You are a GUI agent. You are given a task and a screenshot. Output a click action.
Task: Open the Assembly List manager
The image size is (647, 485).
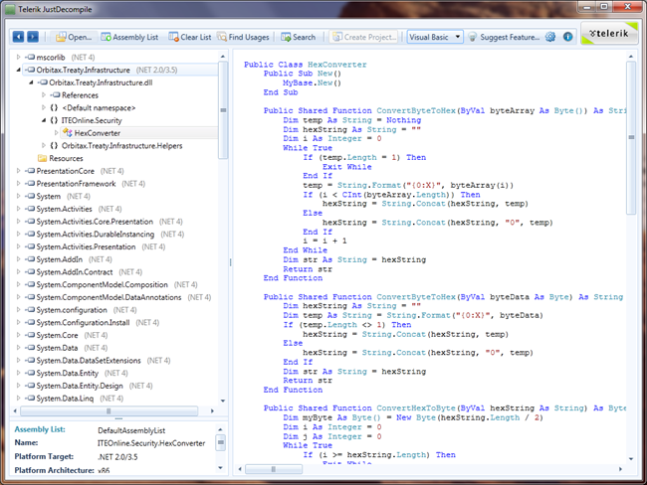click(x=128, y=37)
